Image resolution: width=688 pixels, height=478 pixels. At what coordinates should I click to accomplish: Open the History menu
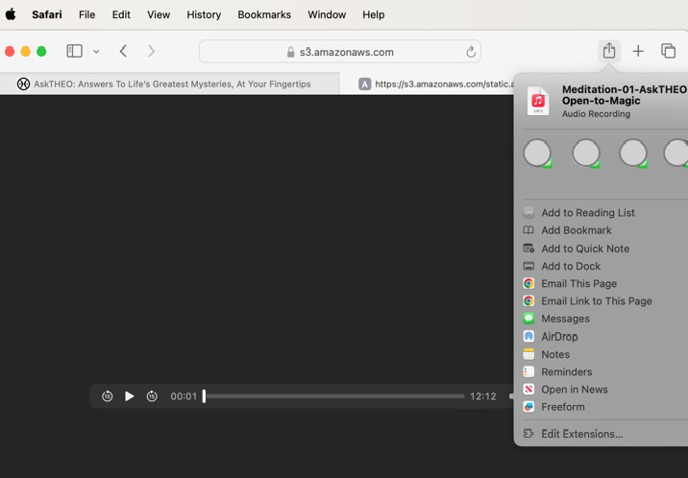pos(204,14)
